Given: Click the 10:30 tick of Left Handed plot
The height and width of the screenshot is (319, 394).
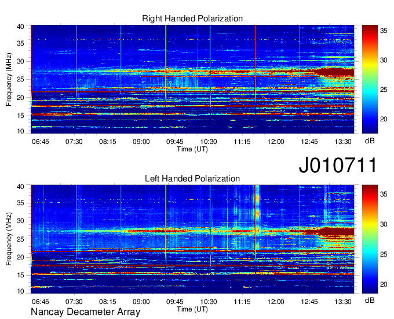Looking at the screenshot, I should point(209,302).
